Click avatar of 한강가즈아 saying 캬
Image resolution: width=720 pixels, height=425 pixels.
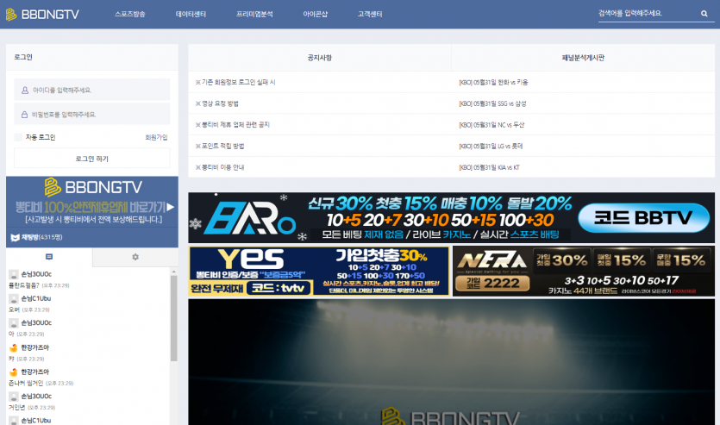click(13, 348)
